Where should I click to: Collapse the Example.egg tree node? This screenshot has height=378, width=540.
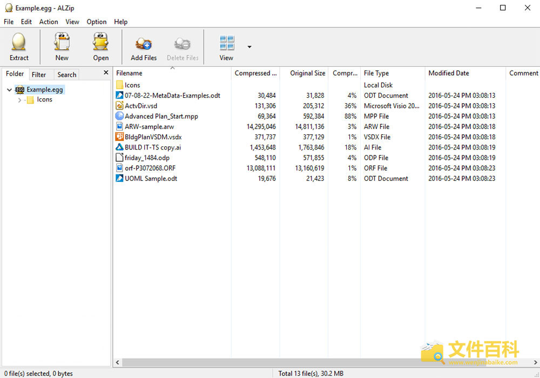[x=9, y=90]
